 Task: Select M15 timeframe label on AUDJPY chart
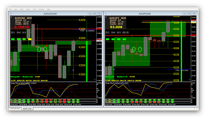(x=126, y=32)
